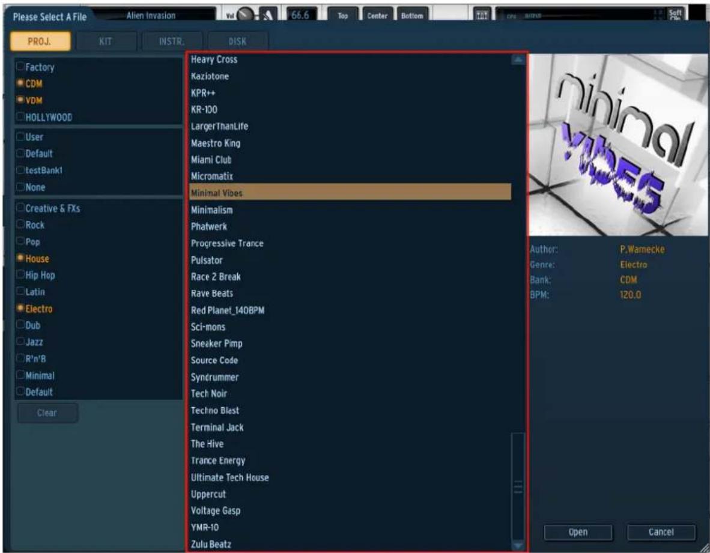Click the list scroll-up arrow
This screenshot has width=710, height=553.
(518, 59)
